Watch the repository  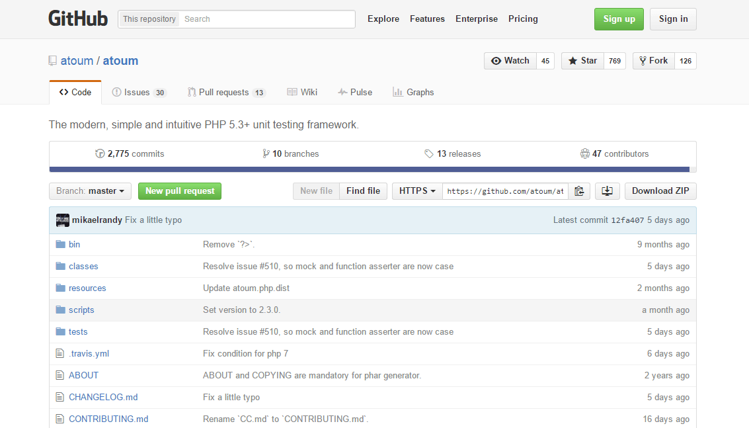point(510,61)
